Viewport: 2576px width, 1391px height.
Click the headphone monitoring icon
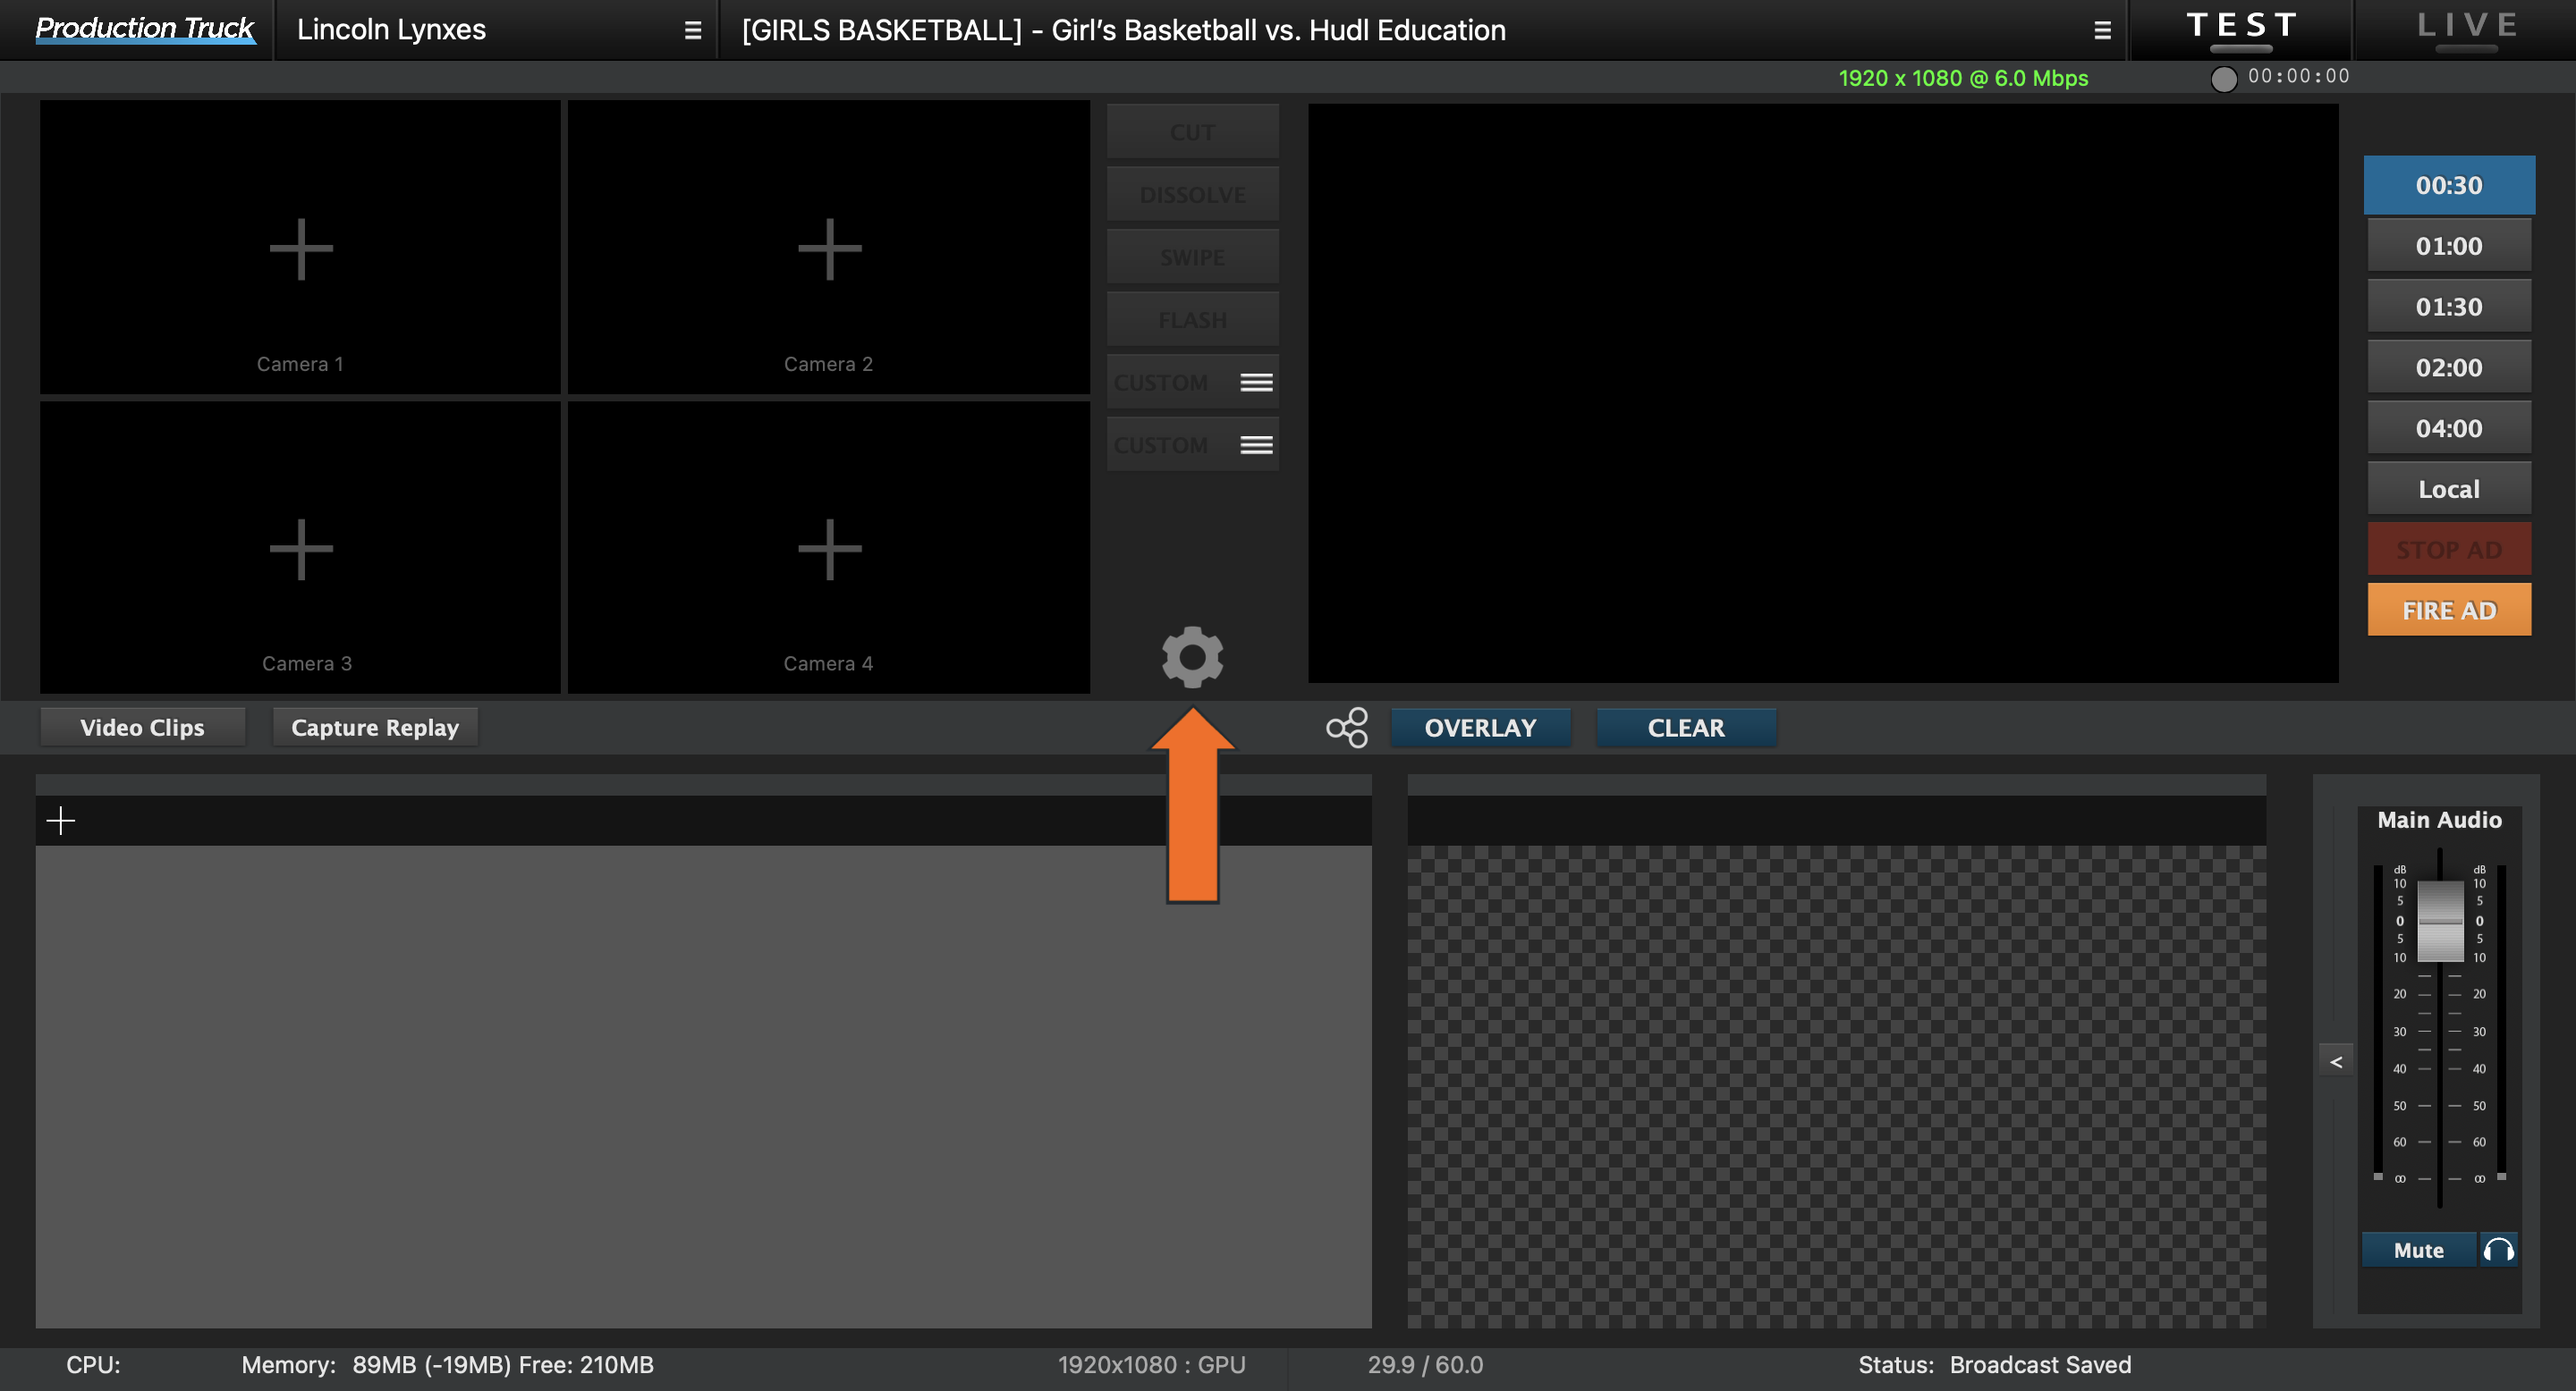tap(2499, 1249)
